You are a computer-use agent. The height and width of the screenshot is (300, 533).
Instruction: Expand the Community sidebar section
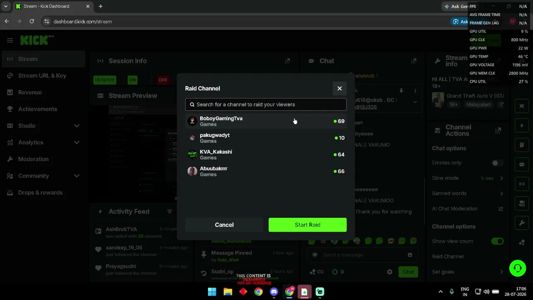tap(43, 176)
